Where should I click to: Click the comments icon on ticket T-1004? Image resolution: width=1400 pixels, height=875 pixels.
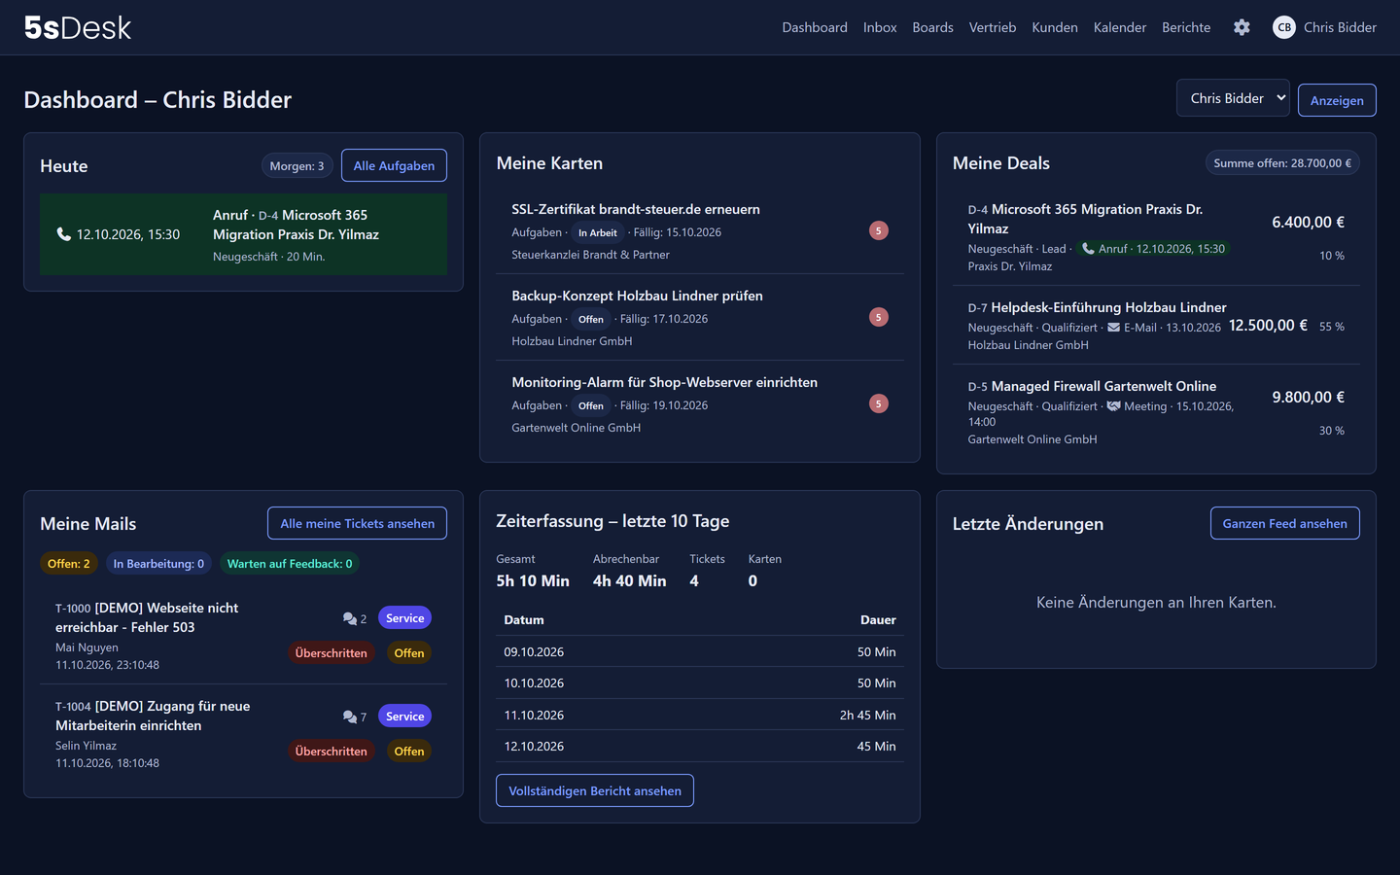click(x=350, y=717)
